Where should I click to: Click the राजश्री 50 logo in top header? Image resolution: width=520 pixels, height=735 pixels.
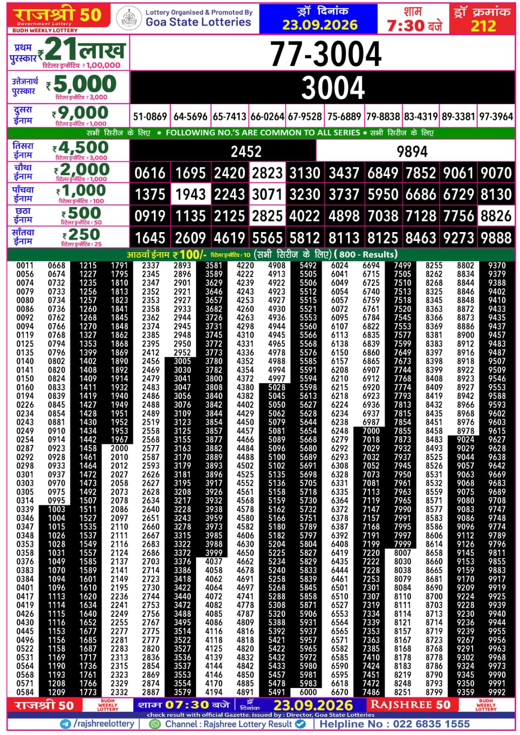(x=58, y=15)
